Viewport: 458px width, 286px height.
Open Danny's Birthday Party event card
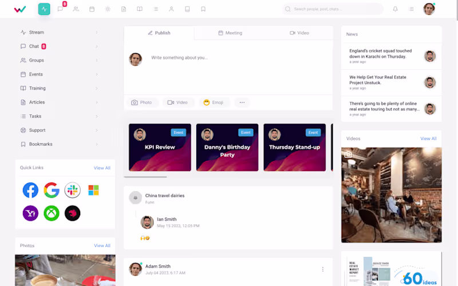coord(227,148)
